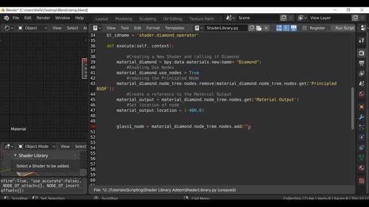Open the Format menu
The width and height of the screenshot is (369, 207).
153,28
